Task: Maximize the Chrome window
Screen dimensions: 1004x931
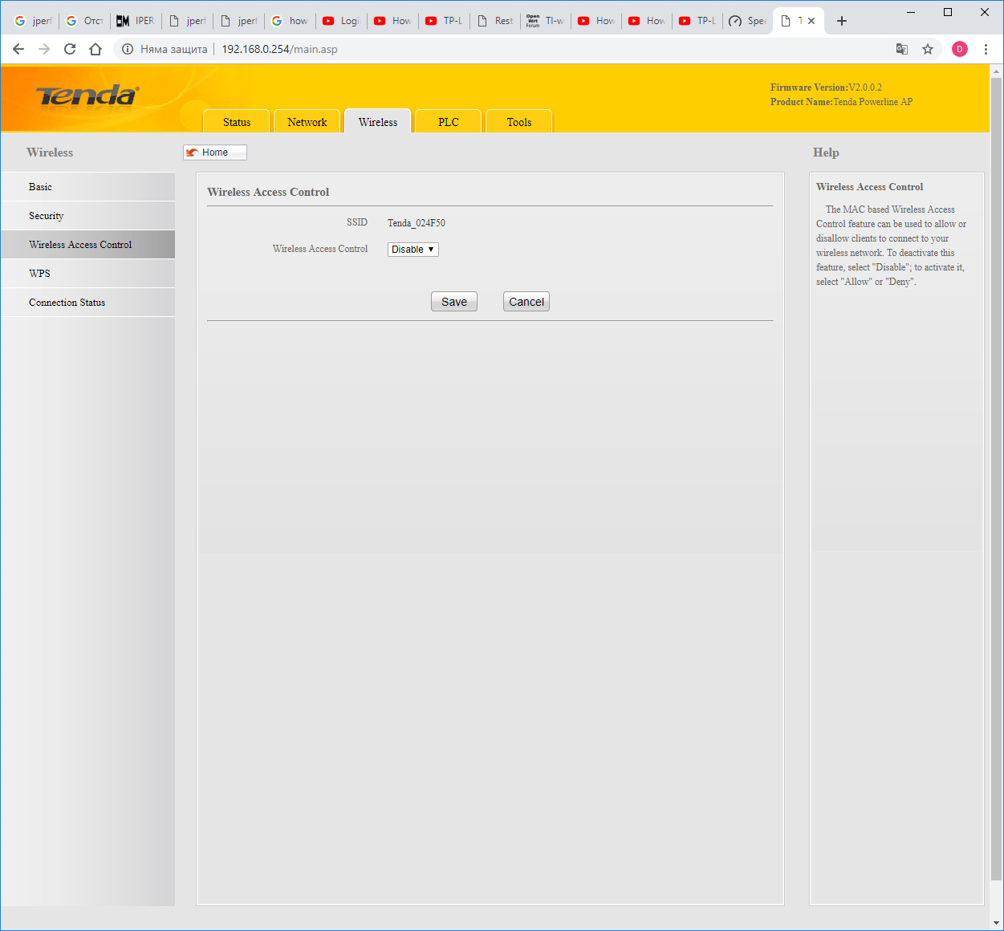Action: [x=948, y=12]
